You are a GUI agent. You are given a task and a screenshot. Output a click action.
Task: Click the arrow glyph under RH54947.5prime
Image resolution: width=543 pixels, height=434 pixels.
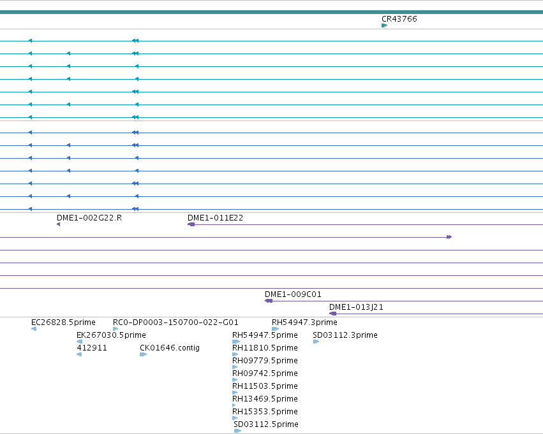coord(236,342)
